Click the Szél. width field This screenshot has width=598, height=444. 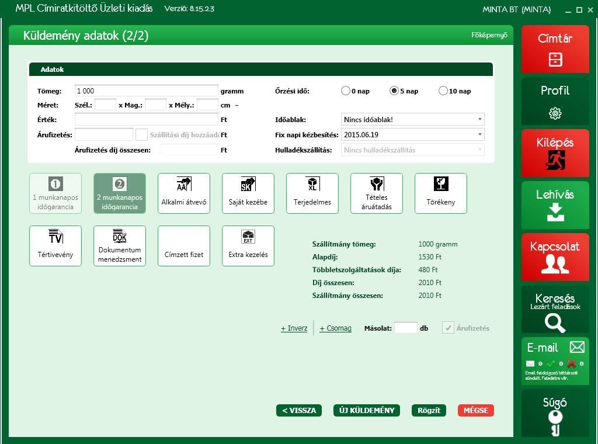[105, 105]
